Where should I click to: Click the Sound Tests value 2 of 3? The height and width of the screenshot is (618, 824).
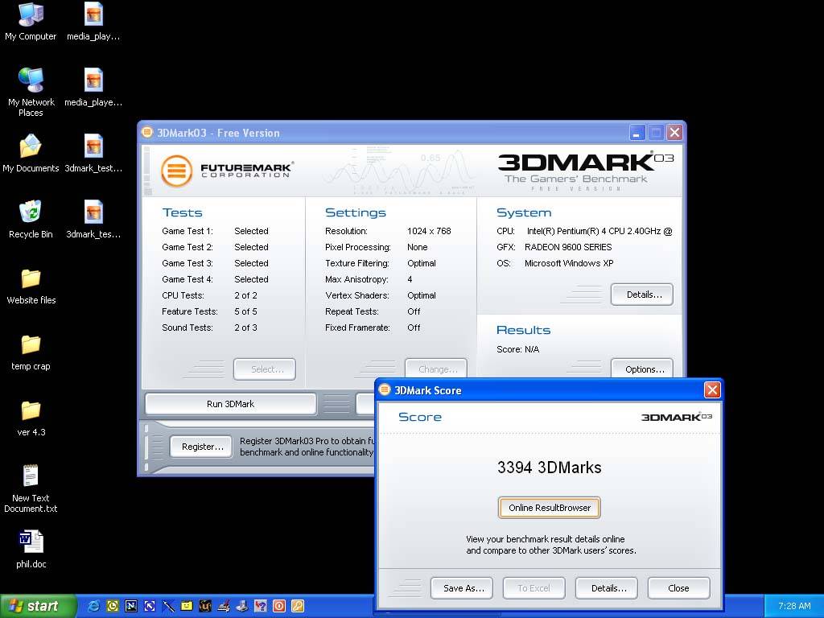point(245,328)
